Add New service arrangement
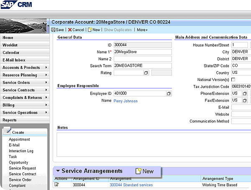251x190 pixels. pyautogui.click(x=145, y=171)
